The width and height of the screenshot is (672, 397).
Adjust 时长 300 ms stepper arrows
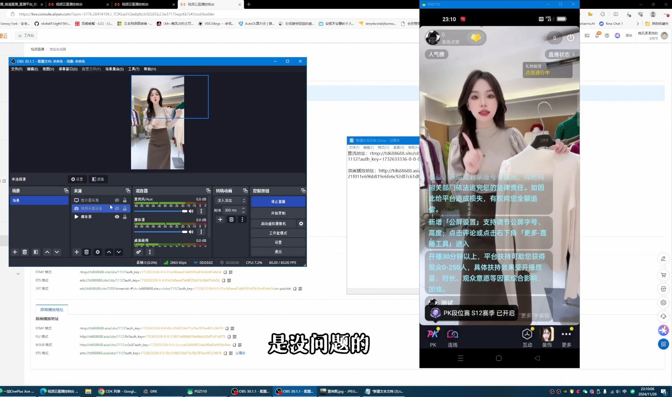(243, 210)
